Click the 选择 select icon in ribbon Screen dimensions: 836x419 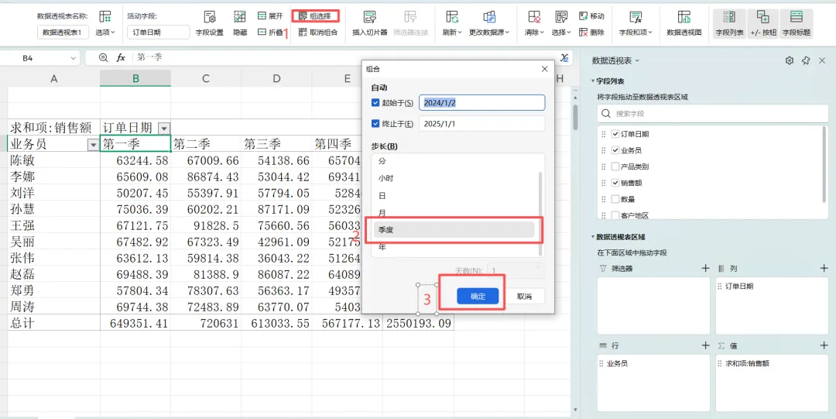point(561,17)
